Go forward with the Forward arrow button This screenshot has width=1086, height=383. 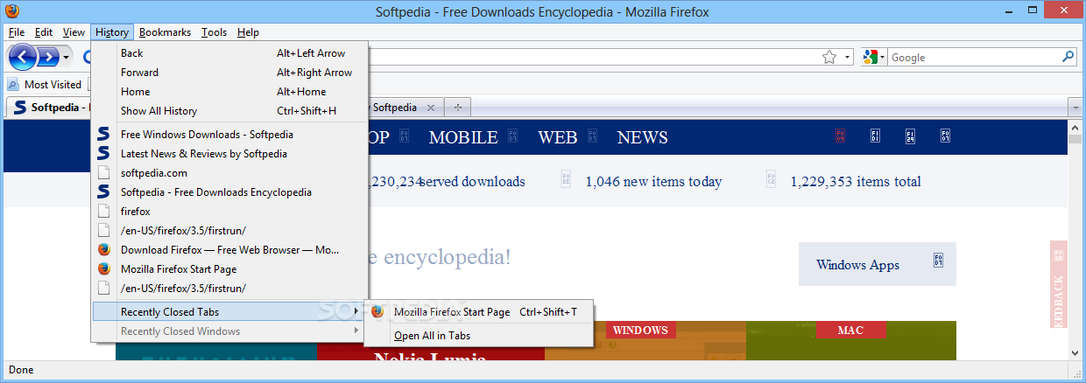pyautogui.click(x=48, y=58)
